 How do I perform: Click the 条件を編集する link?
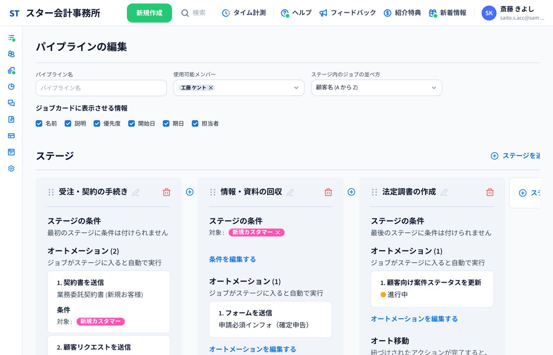(x=232, y=260)
